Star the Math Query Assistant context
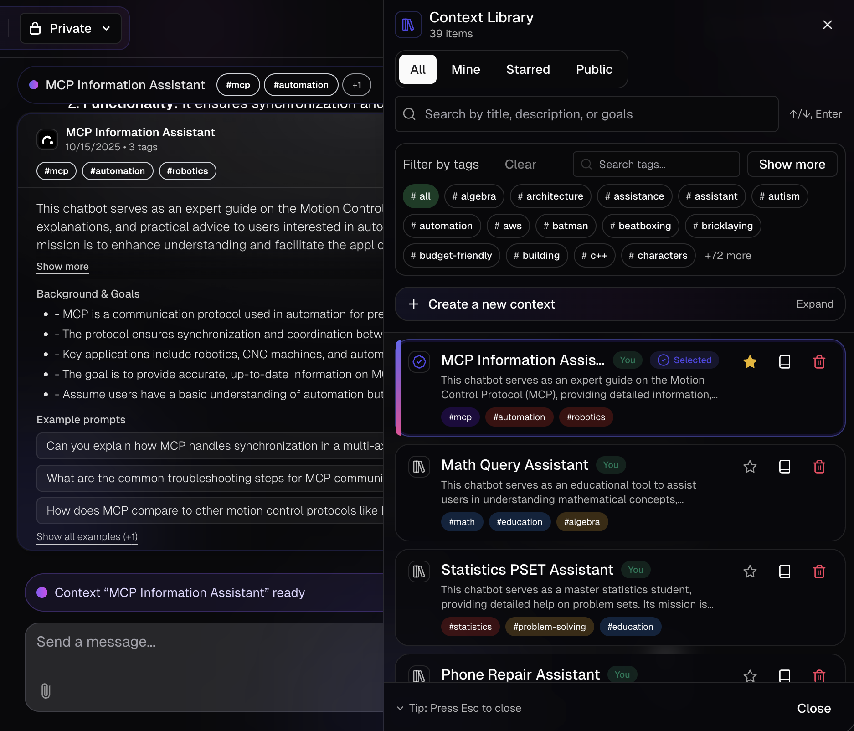 pyautogui.click(x=750, y=467)
